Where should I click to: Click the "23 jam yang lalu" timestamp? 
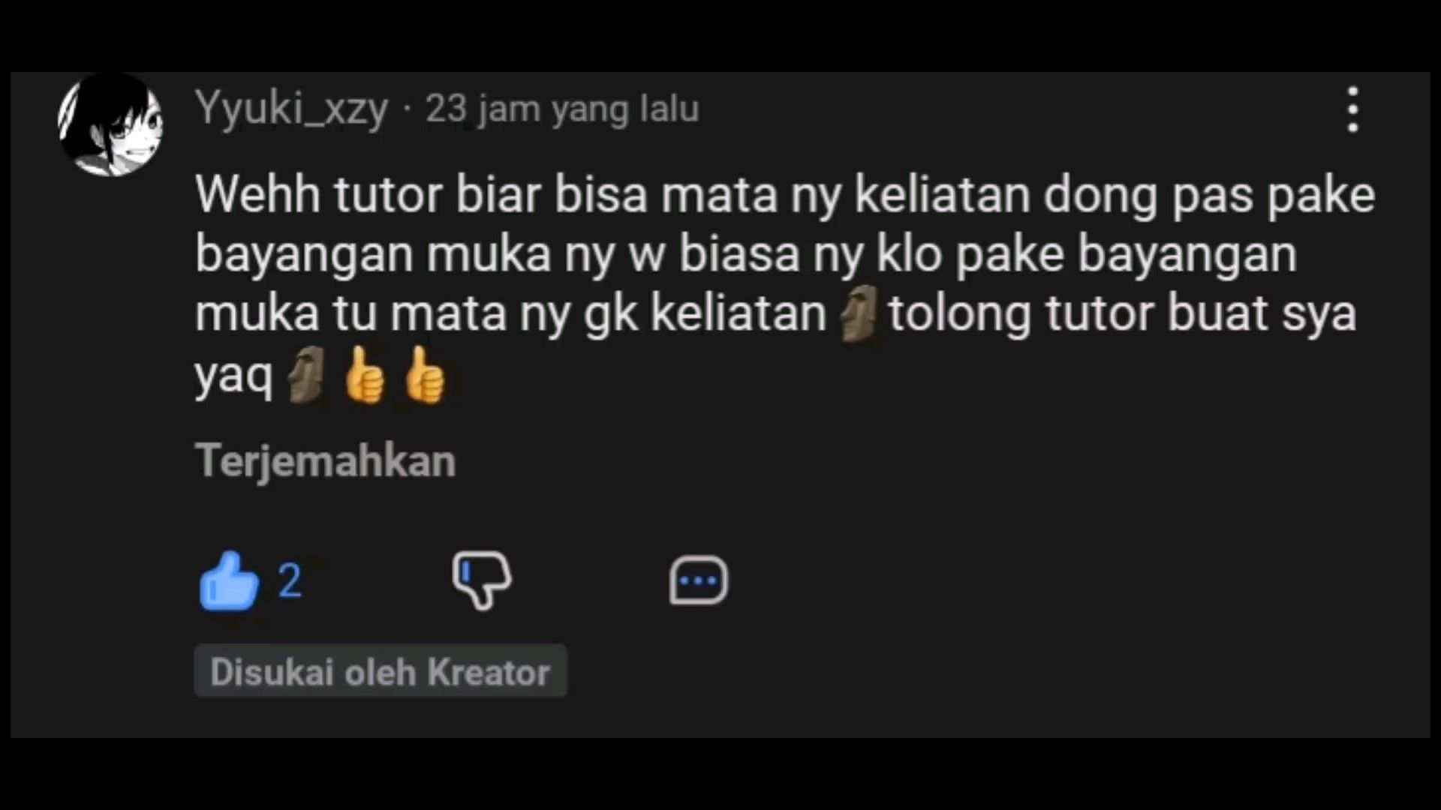[x=562, y=109]
